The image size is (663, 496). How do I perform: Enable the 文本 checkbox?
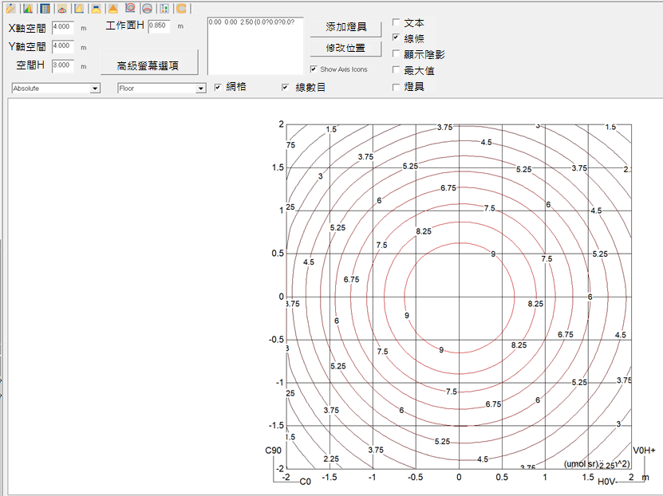coord(397,22)
